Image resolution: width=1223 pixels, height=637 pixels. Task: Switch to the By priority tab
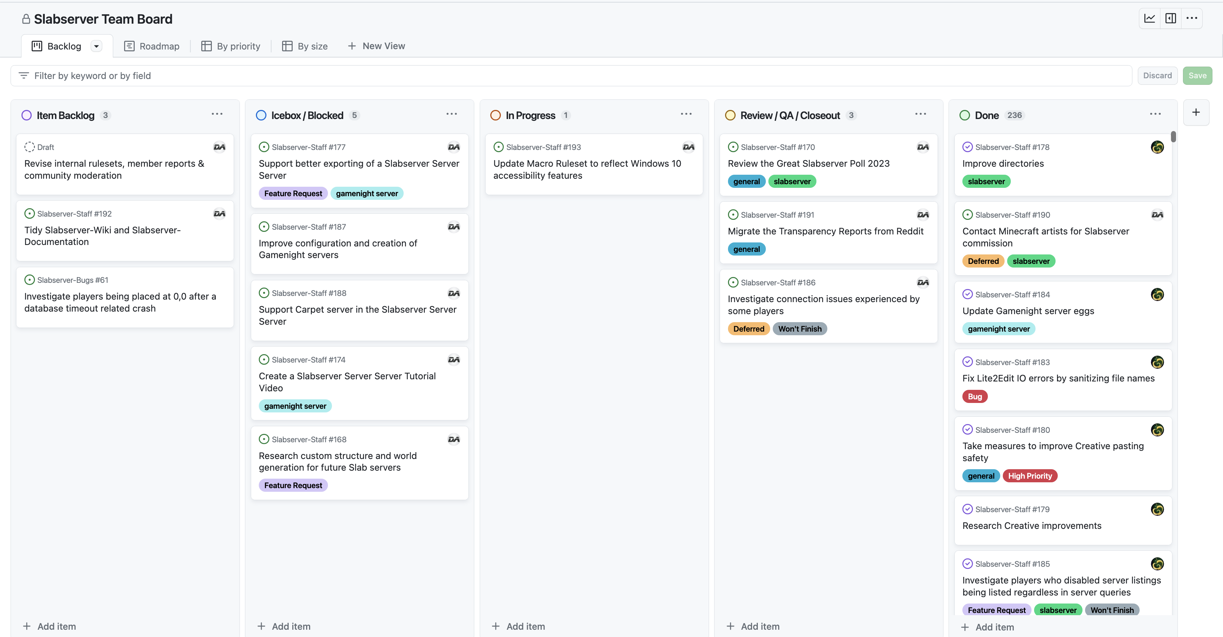point(231,46)
